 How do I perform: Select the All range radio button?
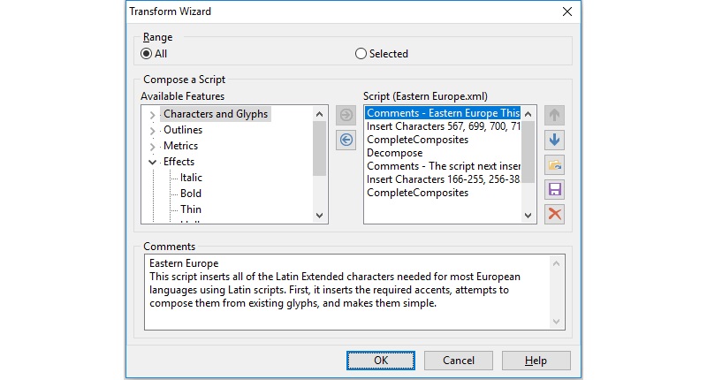coord(146,54)
